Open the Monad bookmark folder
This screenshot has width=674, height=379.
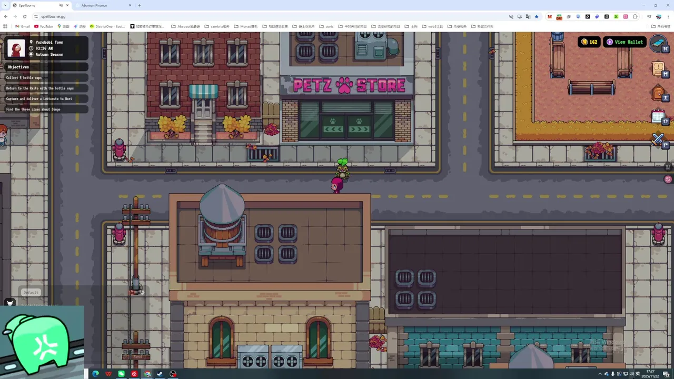246,26
